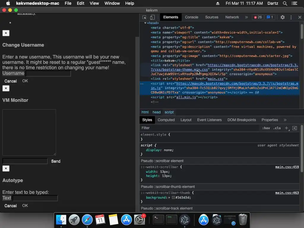This screenshot has width=304, height=228.
Task: Open the View menu
Action: click(x=94, y=3)
